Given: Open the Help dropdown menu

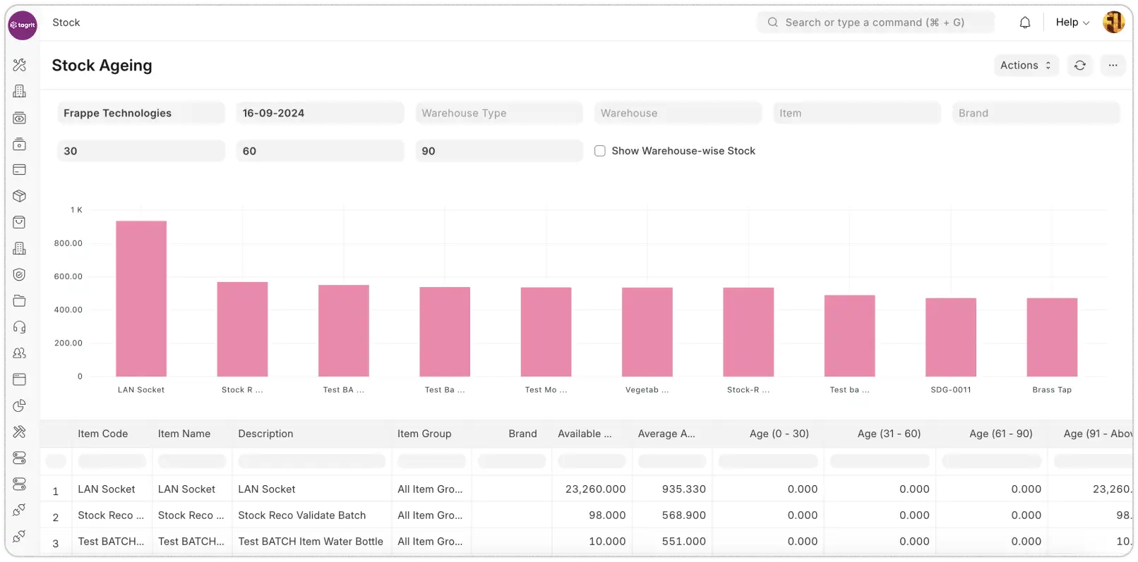Looking at the screenshot, I should [x=1072, y=23].
